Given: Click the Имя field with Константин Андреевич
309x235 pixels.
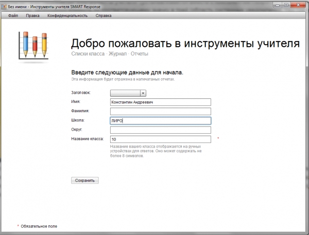Looking at the screenshot, I should tap(161, 102).
